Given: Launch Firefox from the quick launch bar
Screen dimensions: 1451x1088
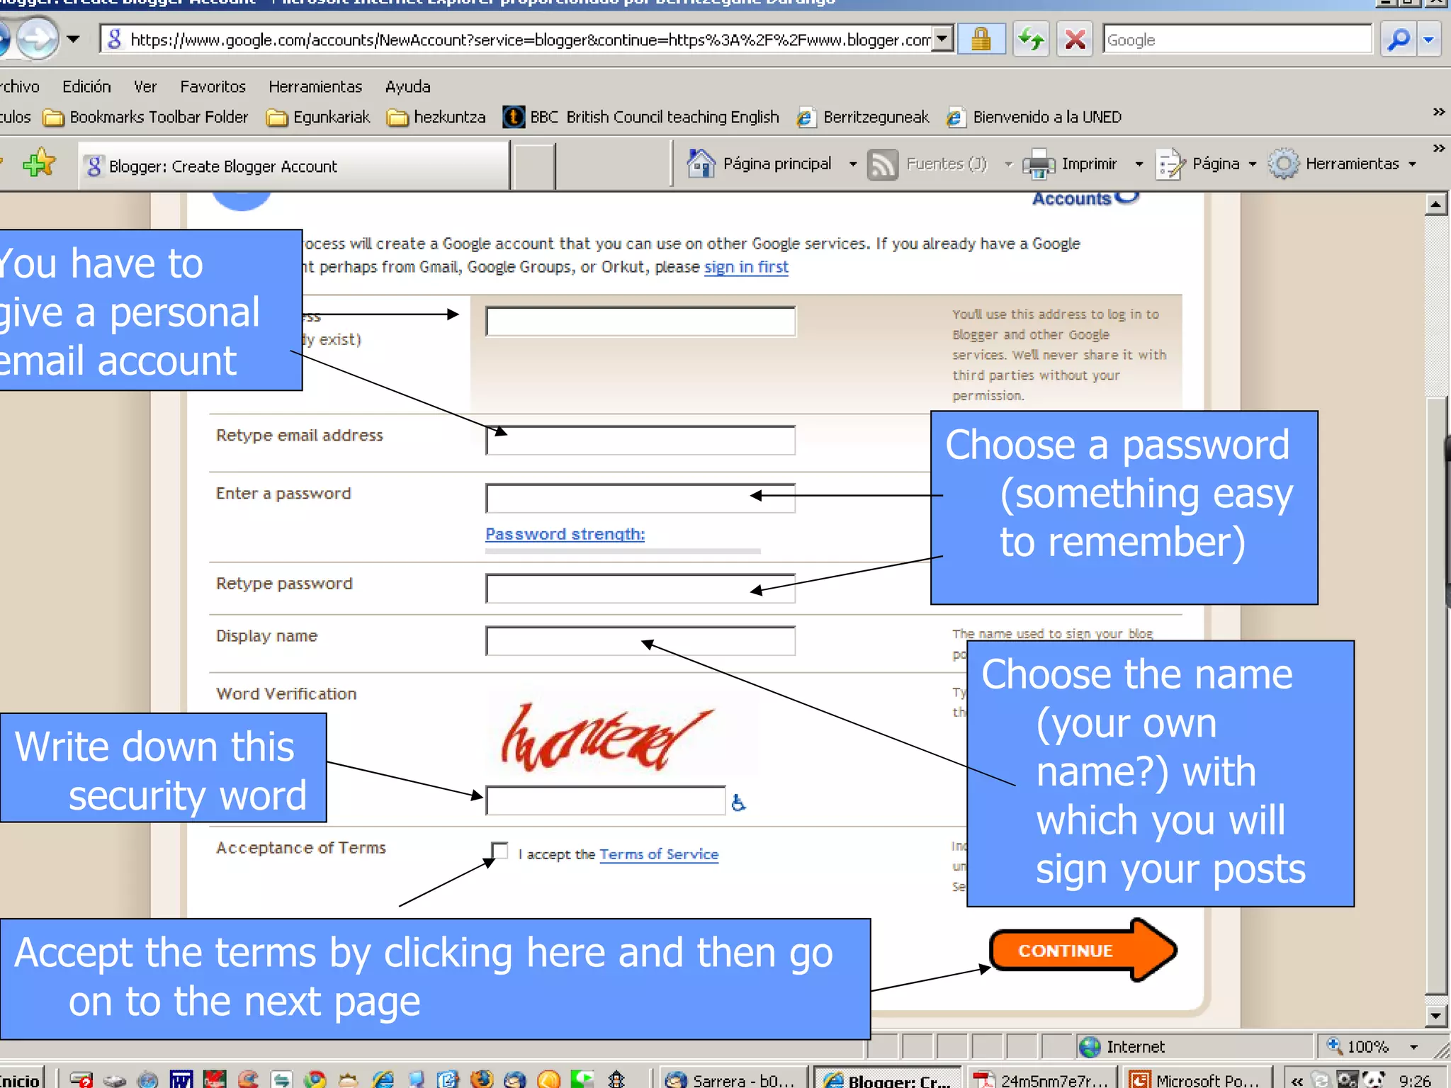Looking at the screenshot, I should [x=482, y=1079].
